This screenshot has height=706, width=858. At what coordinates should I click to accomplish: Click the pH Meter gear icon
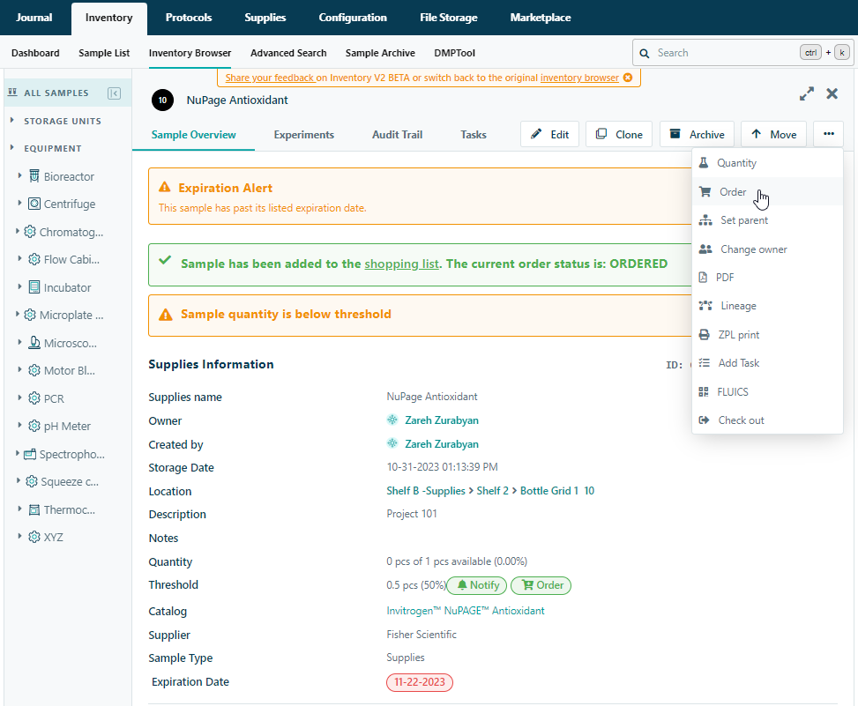(34, 426)
